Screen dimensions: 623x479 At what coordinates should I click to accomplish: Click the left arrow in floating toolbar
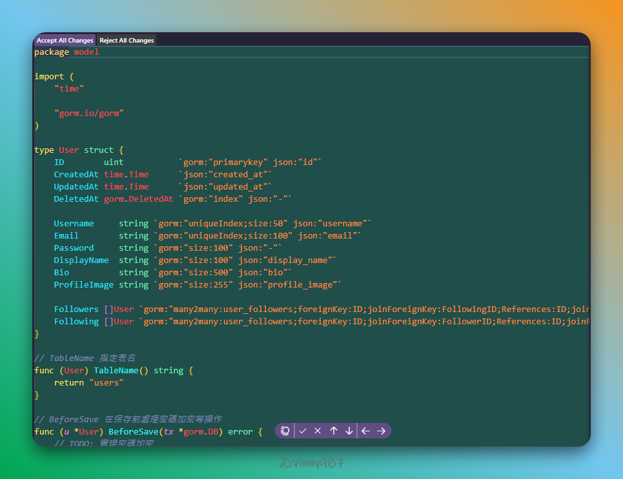pyautogui.click(x=365, y=431)
